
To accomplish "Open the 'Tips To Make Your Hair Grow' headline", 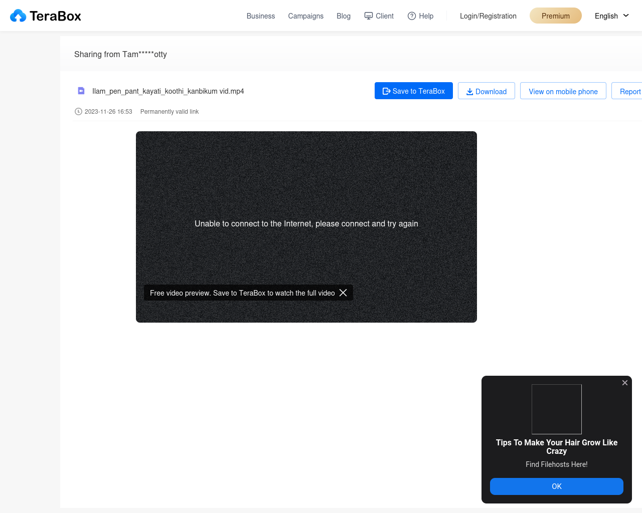I will tap(557, 447).
